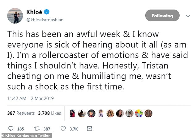Like the tweet with the heart icon

[x=64, y=128]
